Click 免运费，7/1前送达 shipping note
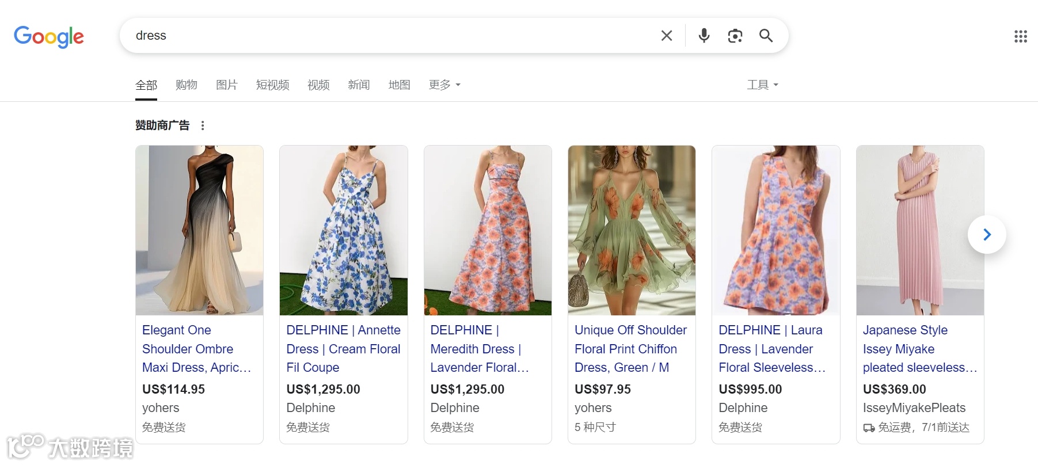The image size is (1038, 465). pos(917,428)
